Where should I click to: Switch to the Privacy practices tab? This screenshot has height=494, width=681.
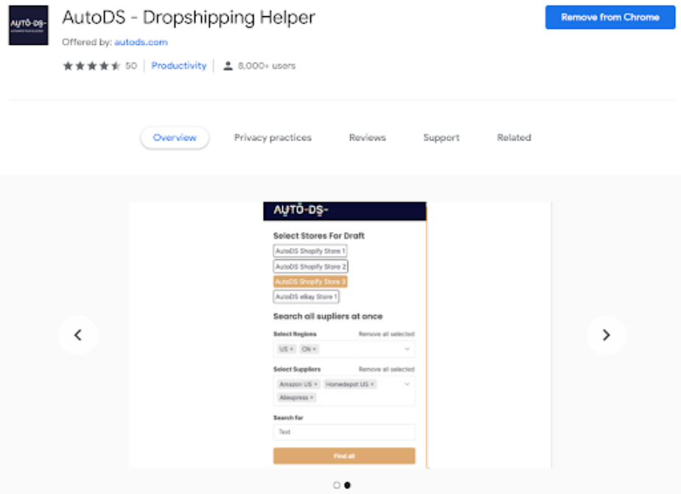pos(273,138)
